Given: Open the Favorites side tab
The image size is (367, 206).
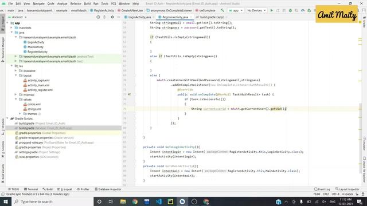Looking at the screenshot, I should (x=3, y=149).
